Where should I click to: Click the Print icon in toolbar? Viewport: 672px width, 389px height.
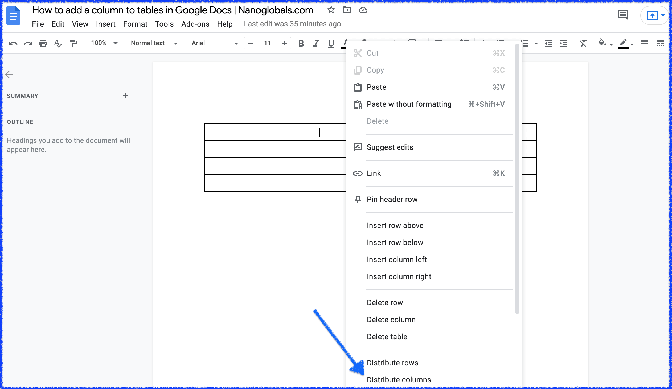click(x=42, y=43)
